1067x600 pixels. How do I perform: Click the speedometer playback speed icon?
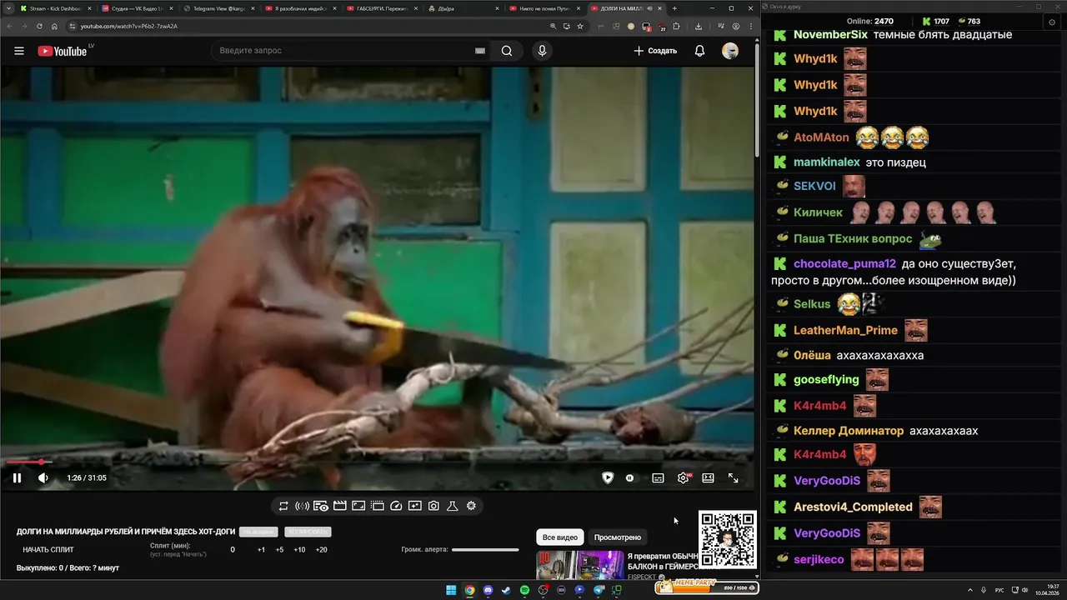click(x=396, y=506)
